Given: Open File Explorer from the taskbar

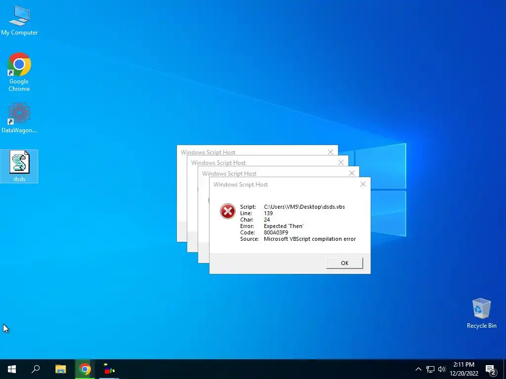Looking at the screenshot, I should tap(60, 369).
